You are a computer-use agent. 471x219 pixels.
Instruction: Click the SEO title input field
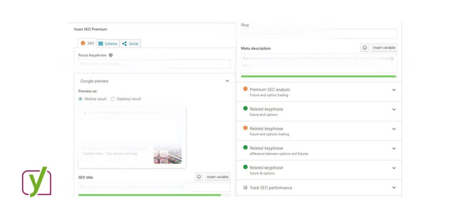pyautogui.click(x=155, y=187)
